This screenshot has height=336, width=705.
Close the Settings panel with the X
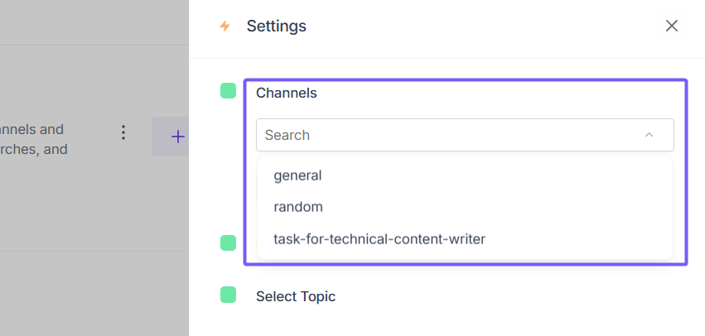click(672, 26)
